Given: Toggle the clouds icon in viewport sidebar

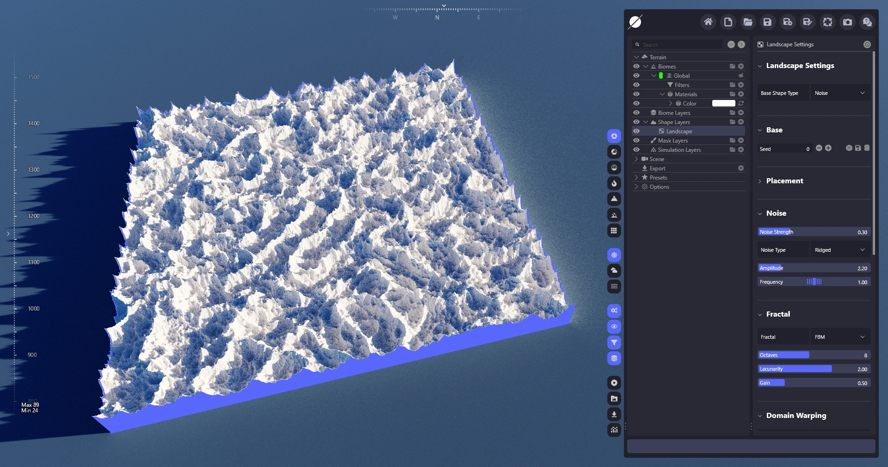Looking at the screenshot, I should [x=614, y=271].
